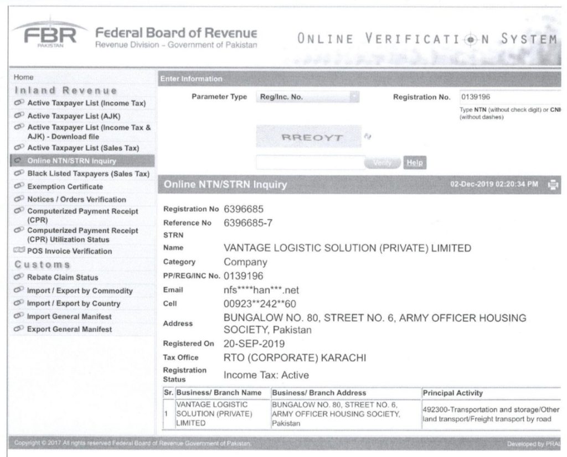Click the Registration No. input field
Image resolution: width=567 pixels, height=457 pixels.
[x=510, y=97]
